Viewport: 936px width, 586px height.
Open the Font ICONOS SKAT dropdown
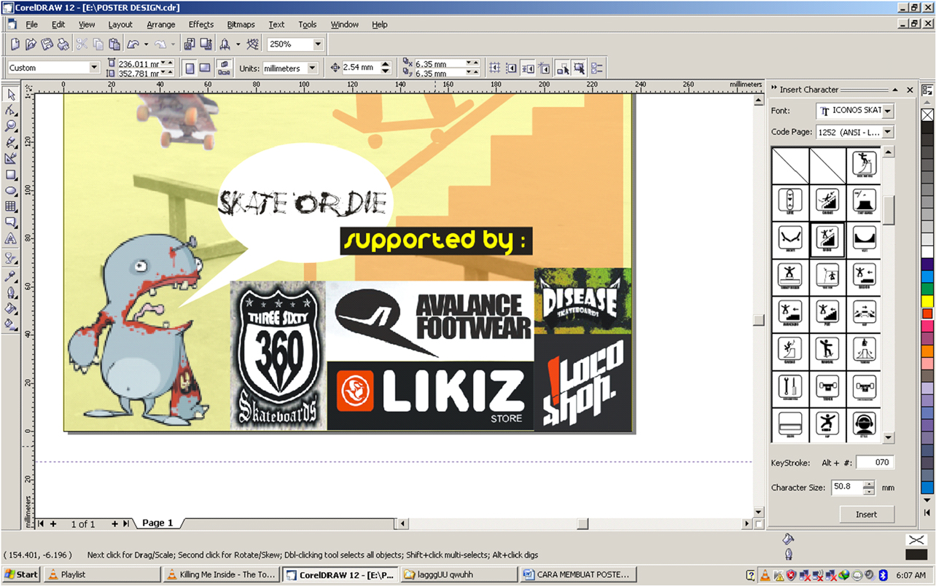[888, 111]
